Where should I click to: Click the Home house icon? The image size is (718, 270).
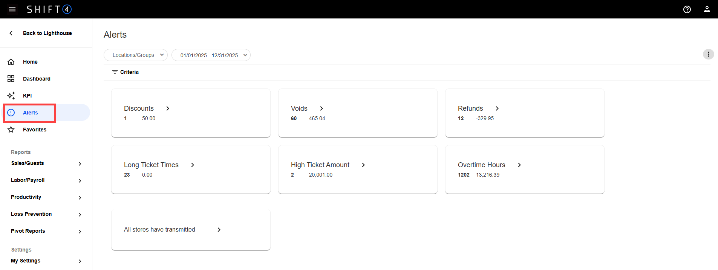point(11,62)
